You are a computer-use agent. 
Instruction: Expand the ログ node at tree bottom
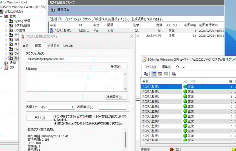pyautogui.click(x=1, y=68)
